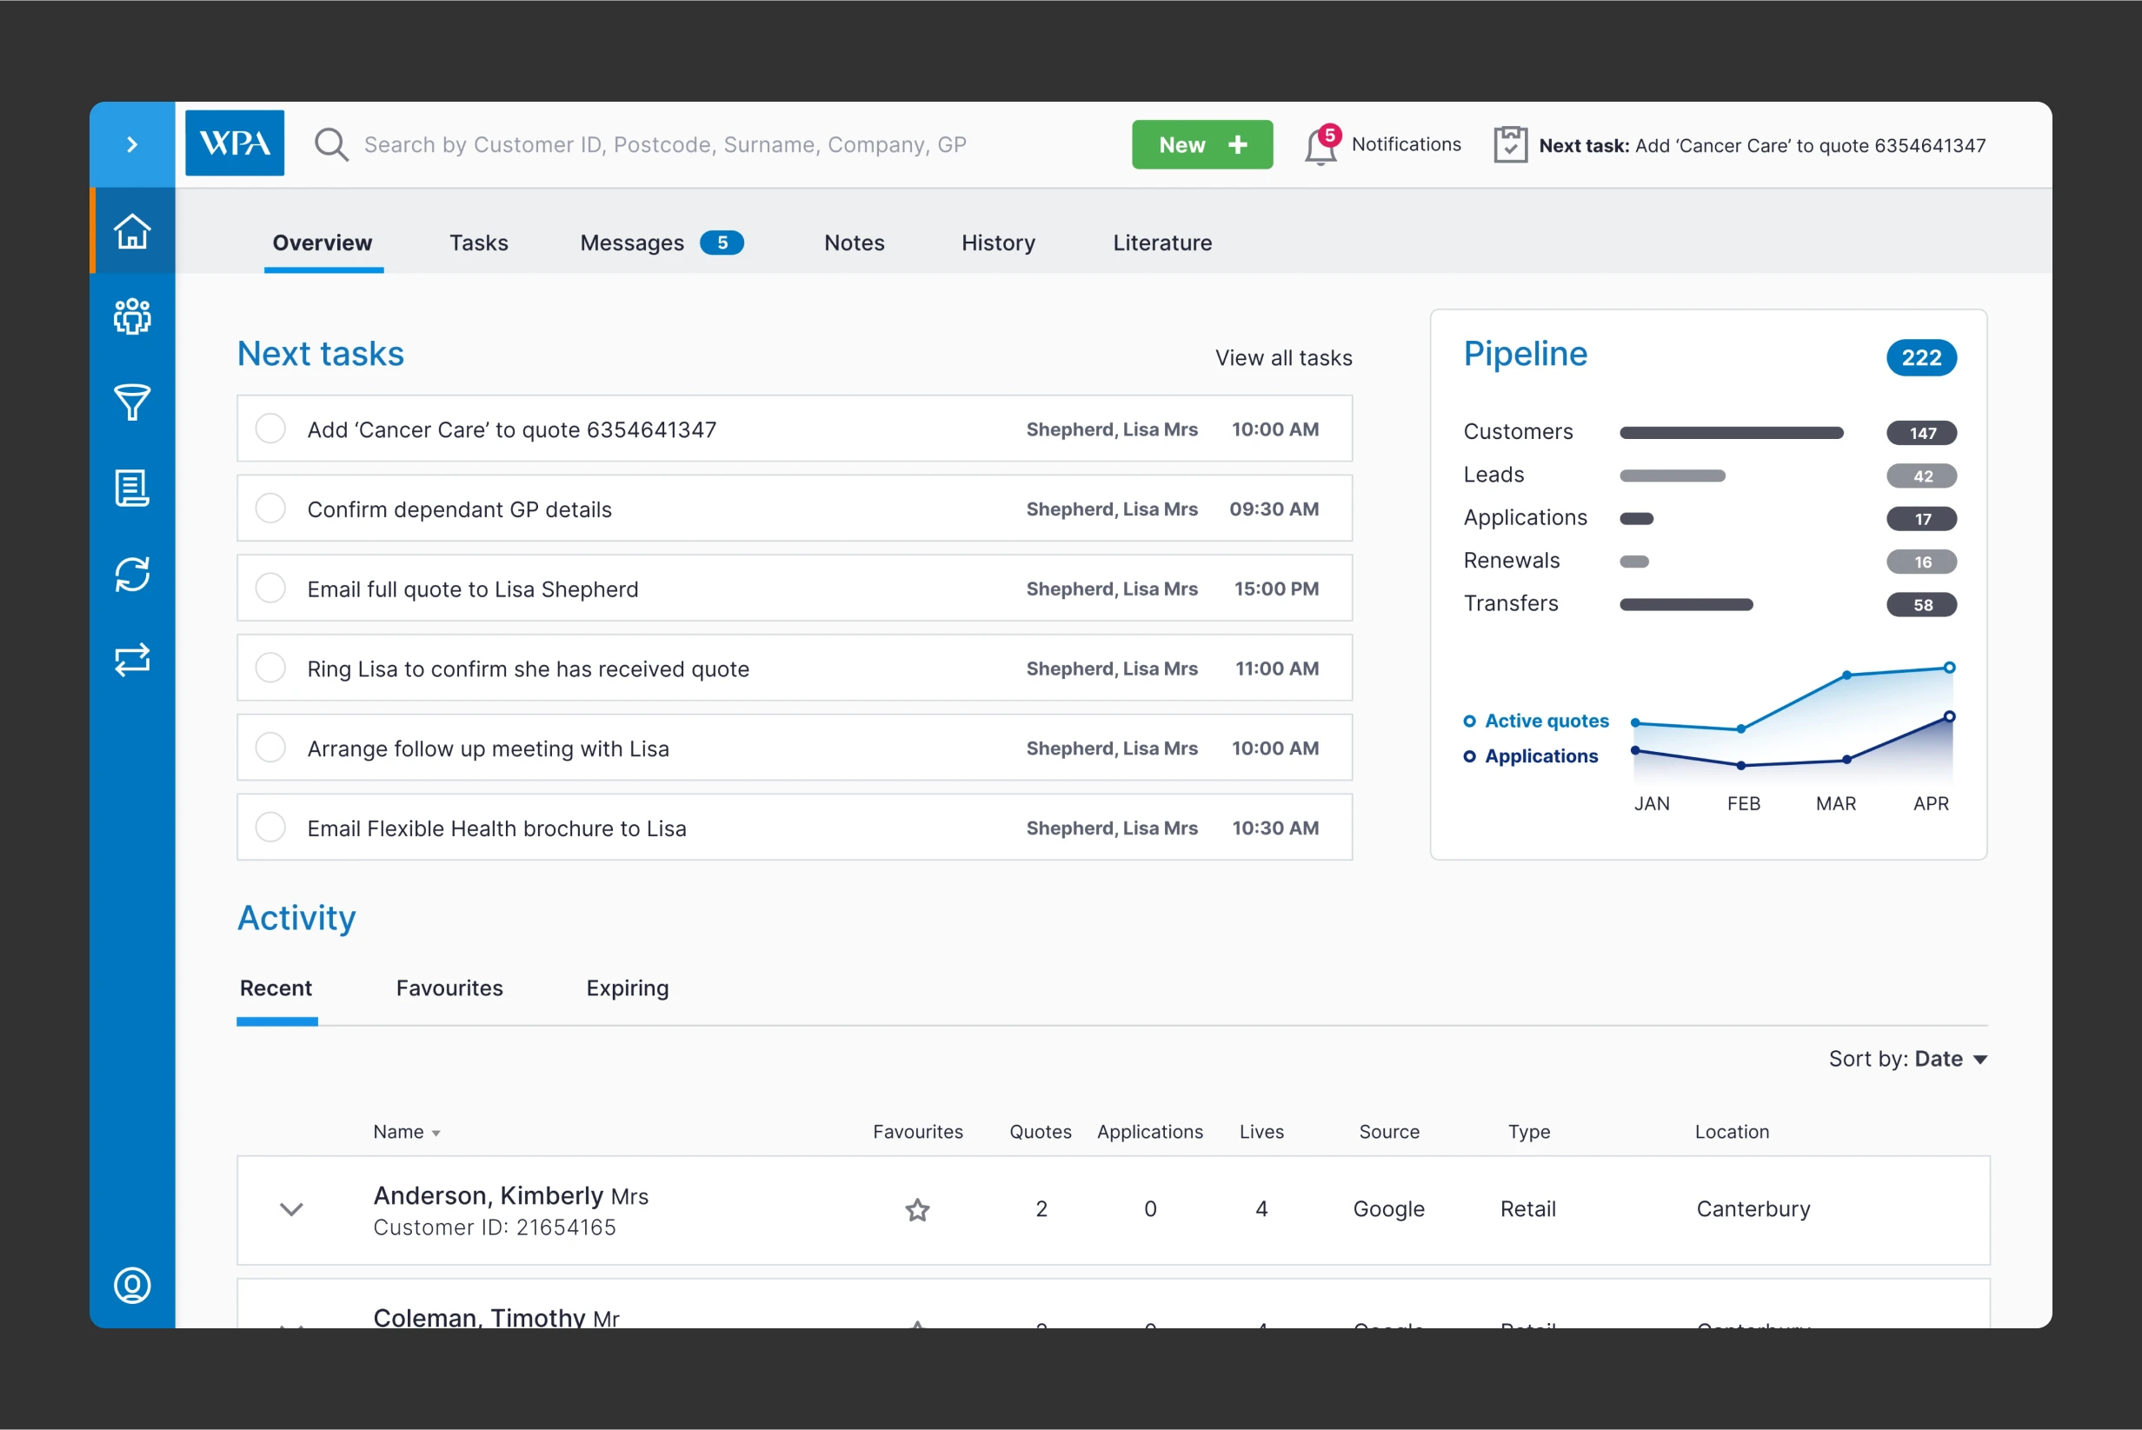Click the Customers pipeline bar
The width and height of the screenshot is (2142, 1430).
(1731, 432)
